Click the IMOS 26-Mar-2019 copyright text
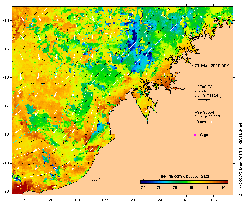Image resolution: width=246 pixels, height=205 pixels. pos(241,159)
